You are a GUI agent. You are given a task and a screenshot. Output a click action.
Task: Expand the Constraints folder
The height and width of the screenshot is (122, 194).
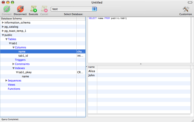tap(13, 64)
